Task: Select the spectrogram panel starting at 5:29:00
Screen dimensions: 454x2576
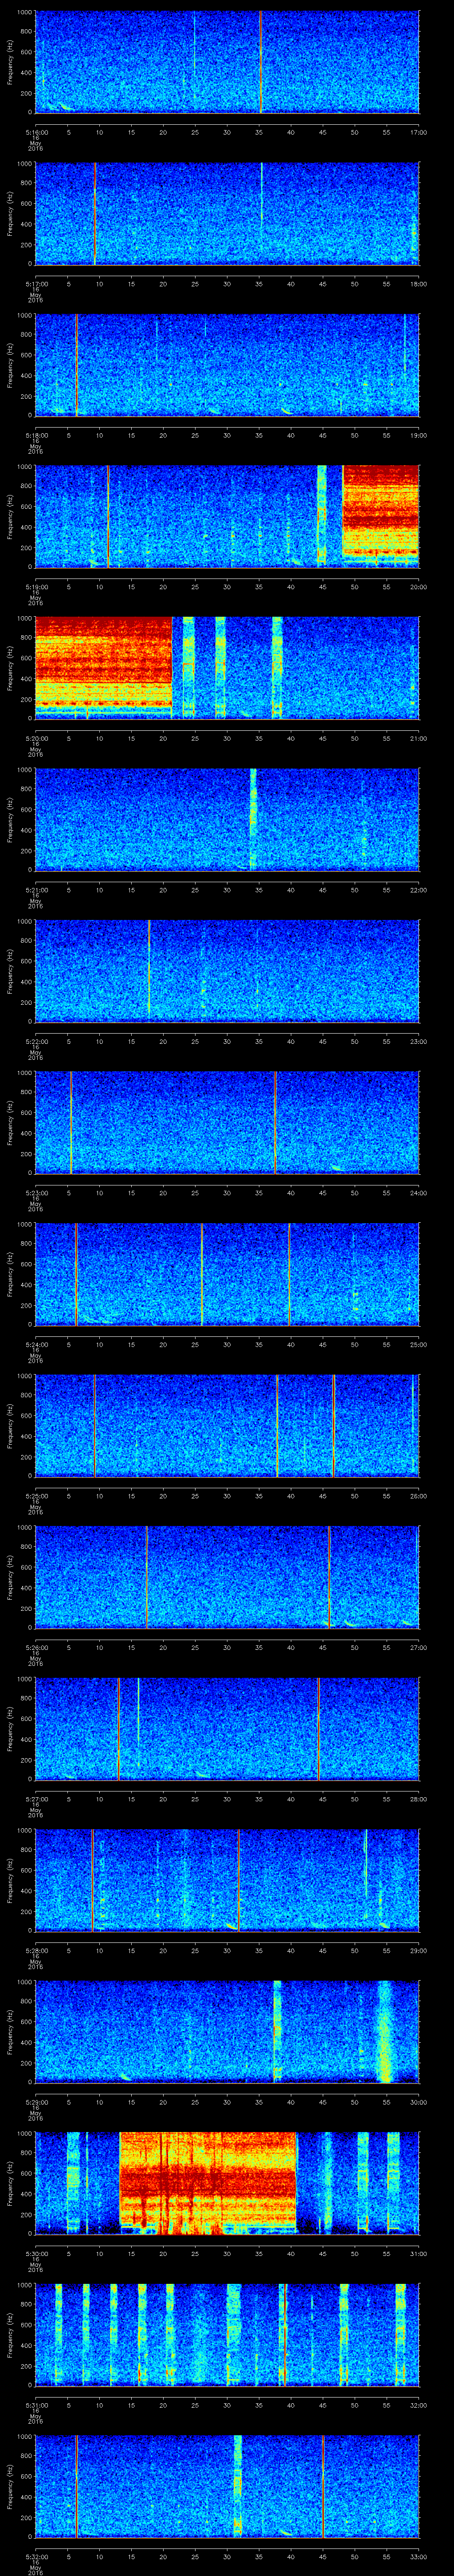Action: point(227,2032)
